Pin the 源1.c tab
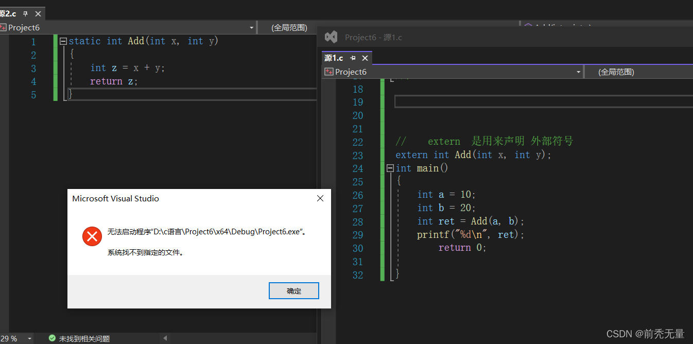This screenshot has width=693, height=344. pyautogui.click(x=353, y=58)
